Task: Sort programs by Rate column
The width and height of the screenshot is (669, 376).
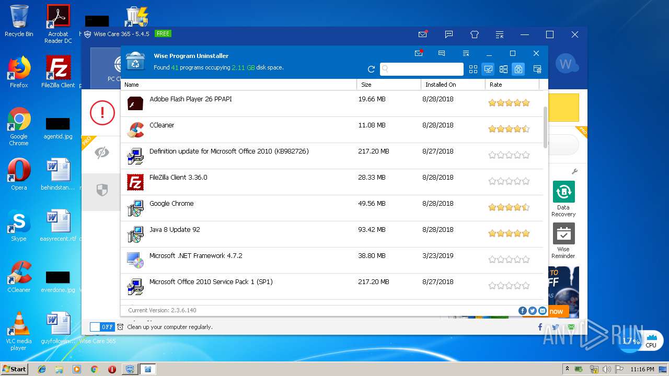Action: (x=512, y=85)
